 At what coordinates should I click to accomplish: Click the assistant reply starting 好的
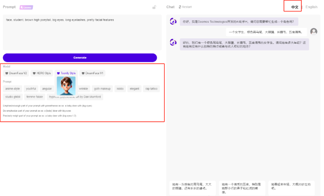pyautogui.click(x=245, y=44)
